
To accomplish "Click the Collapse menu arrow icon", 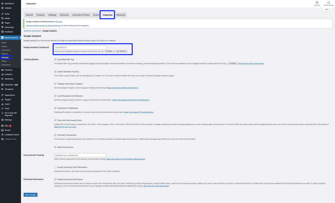I will click(x=2, y=139).
